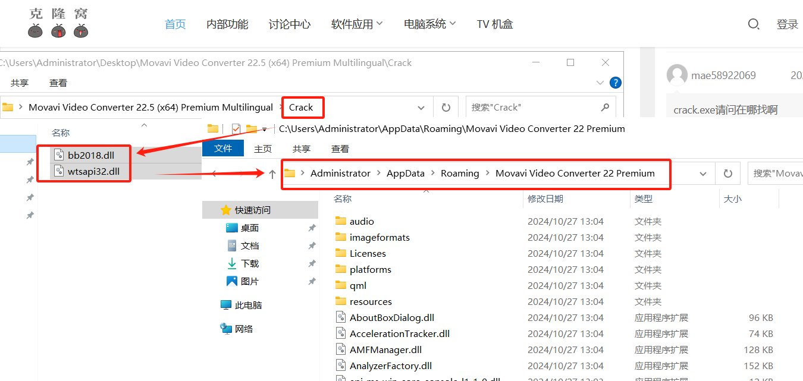This screenshot has height=381, width=803.
Task: Select the resources folder icon
Action: tap(341, 301)
